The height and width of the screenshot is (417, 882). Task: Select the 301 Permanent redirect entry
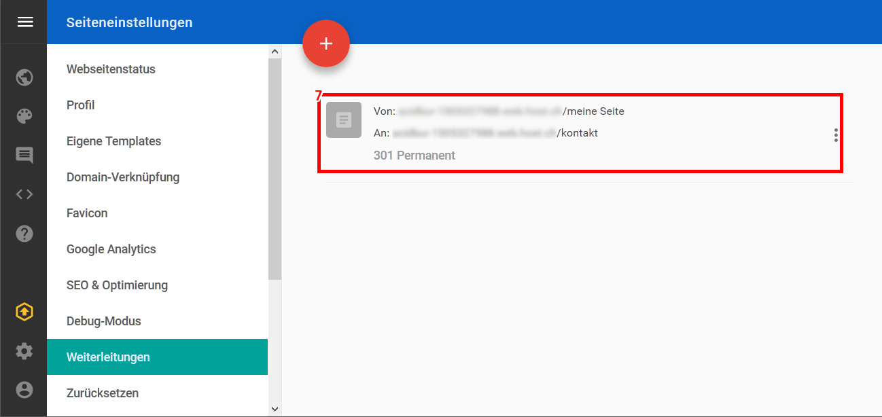[x=414, y=156]
